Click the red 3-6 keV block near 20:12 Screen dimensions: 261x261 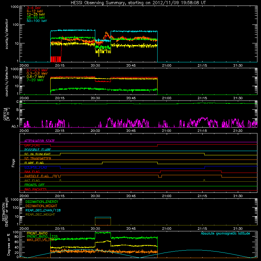[x=55, y=59]
